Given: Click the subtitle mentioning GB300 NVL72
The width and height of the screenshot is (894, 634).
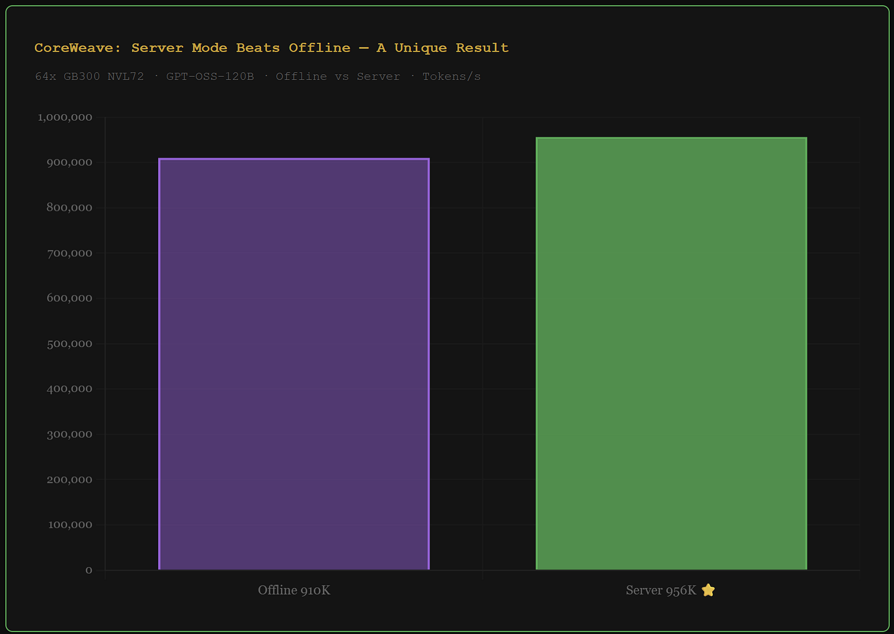Looking at the screenshot, I should (x=258, y=77).
